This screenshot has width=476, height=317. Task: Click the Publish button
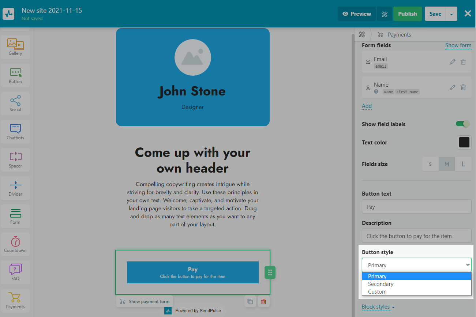pyautogui.click(x=407, y=14)
